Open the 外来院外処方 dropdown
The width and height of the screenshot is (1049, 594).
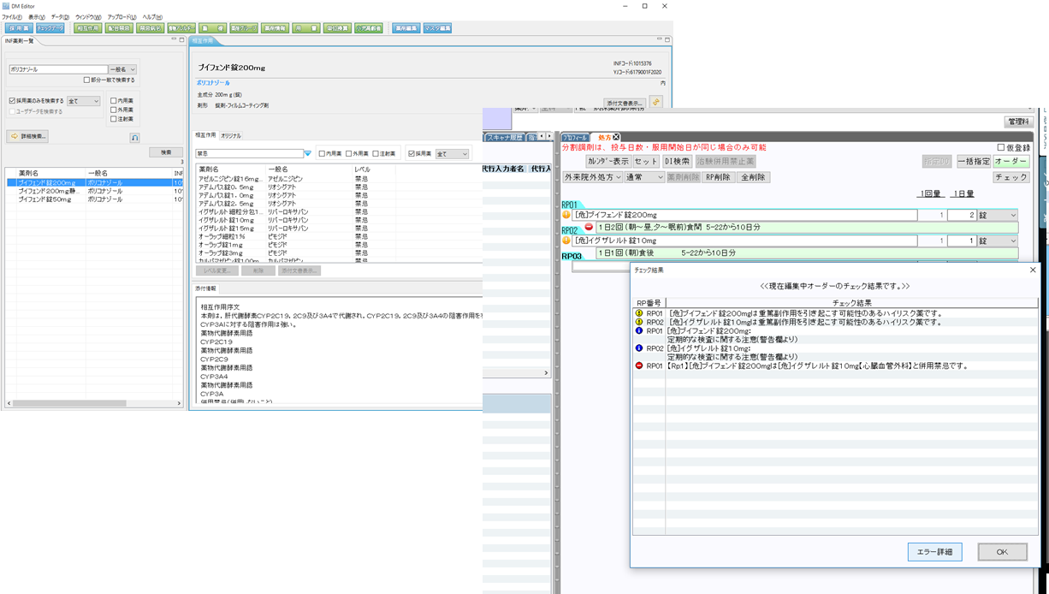[x=592, y=177]
